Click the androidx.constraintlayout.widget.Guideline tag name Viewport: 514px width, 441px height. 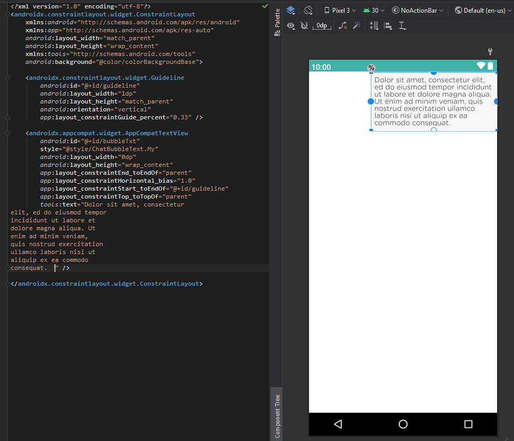click(107, 78)
